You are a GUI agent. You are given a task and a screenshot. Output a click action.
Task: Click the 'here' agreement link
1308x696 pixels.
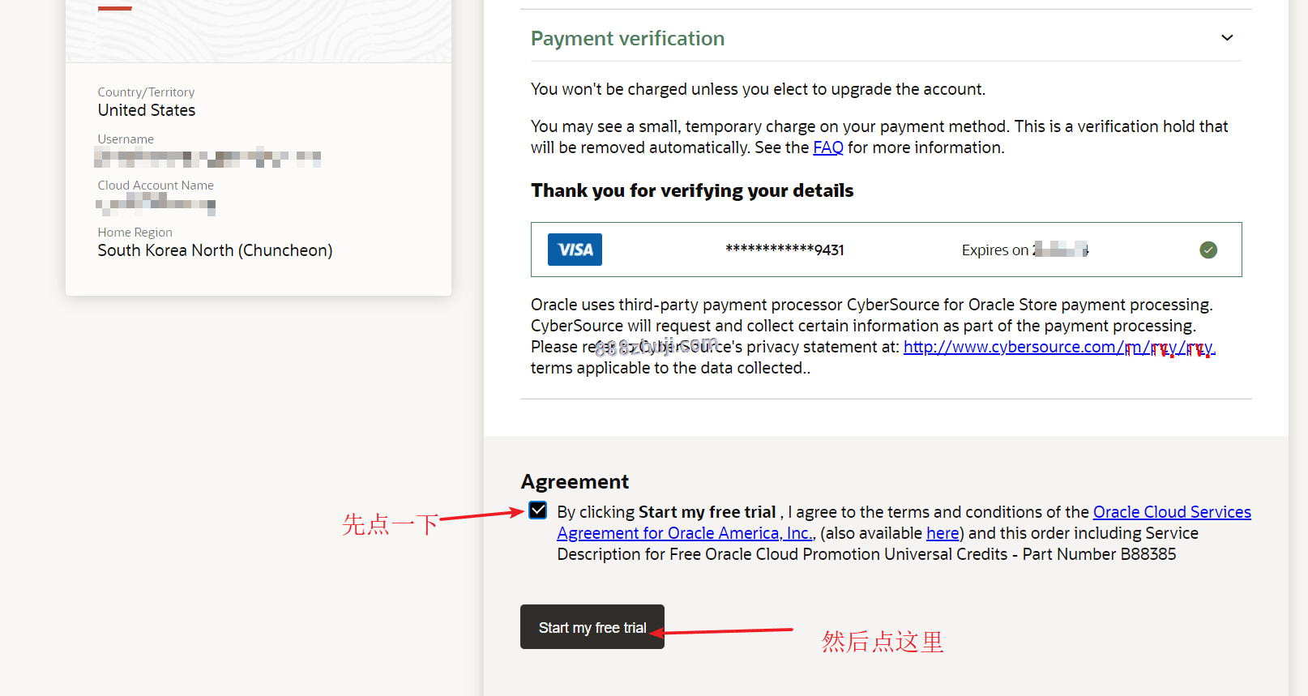tap(943, 533)
